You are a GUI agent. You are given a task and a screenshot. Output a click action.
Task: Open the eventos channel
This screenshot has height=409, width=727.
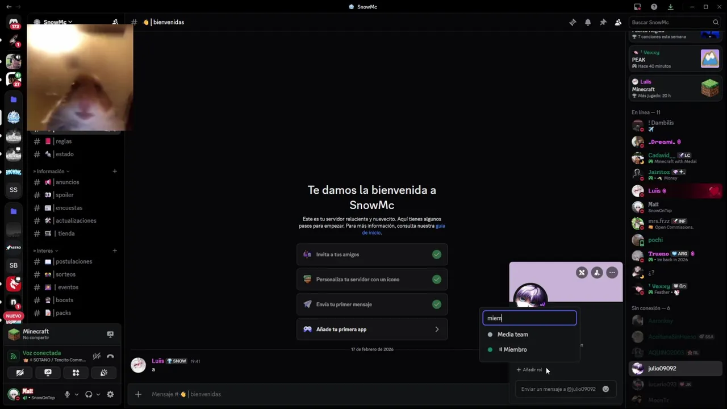click(x=76, y=287)
